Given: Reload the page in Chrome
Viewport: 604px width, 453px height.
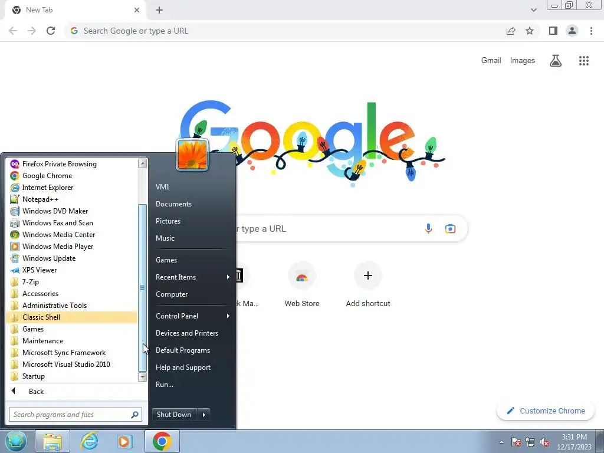Looking at the screenshot, I should tap(51, 31).
